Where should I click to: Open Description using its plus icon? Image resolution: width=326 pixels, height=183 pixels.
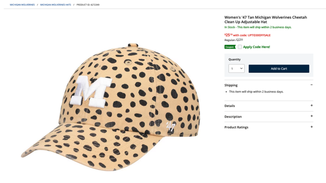[x=311, y=116]
